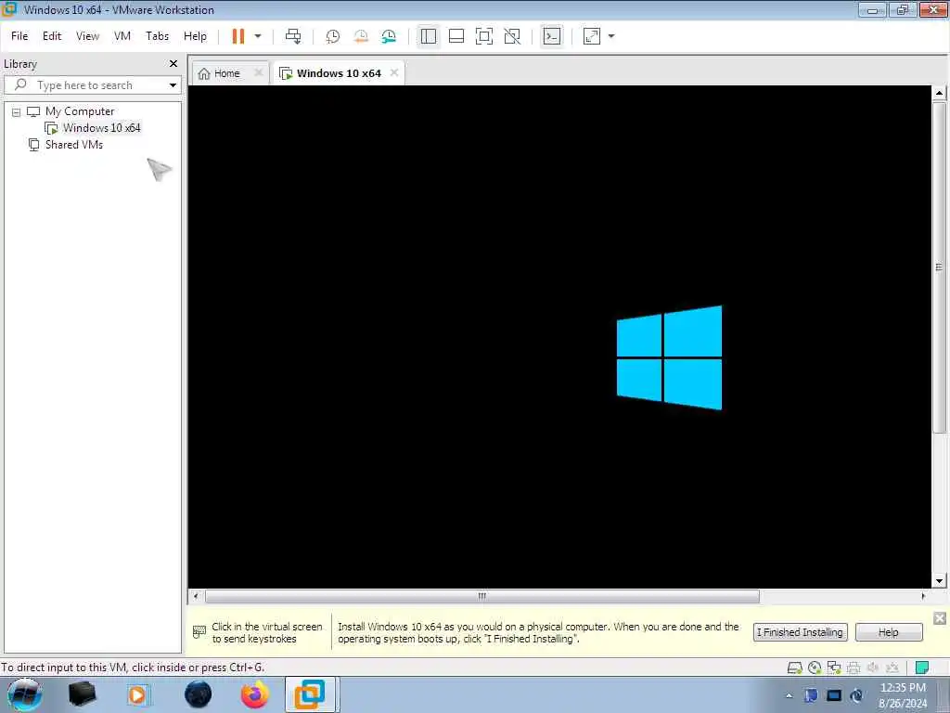Image resolution: width=950 pixels, height=713 pixels.
Task: Click the vertical scrollbar thumb
Action: coord(939,267)
